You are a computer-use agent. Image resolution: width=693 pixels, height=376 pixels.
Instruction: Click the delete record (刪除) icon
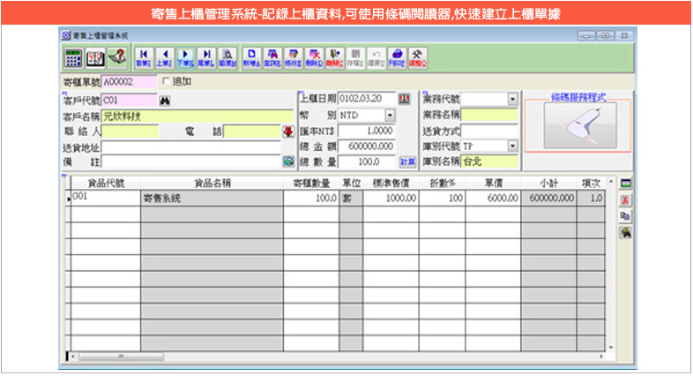coord(314,58)
